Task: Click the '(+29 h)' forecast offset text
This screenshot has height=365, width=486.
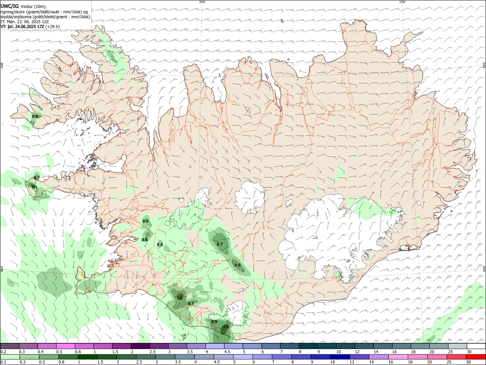Action: click(x=53, y=27)
